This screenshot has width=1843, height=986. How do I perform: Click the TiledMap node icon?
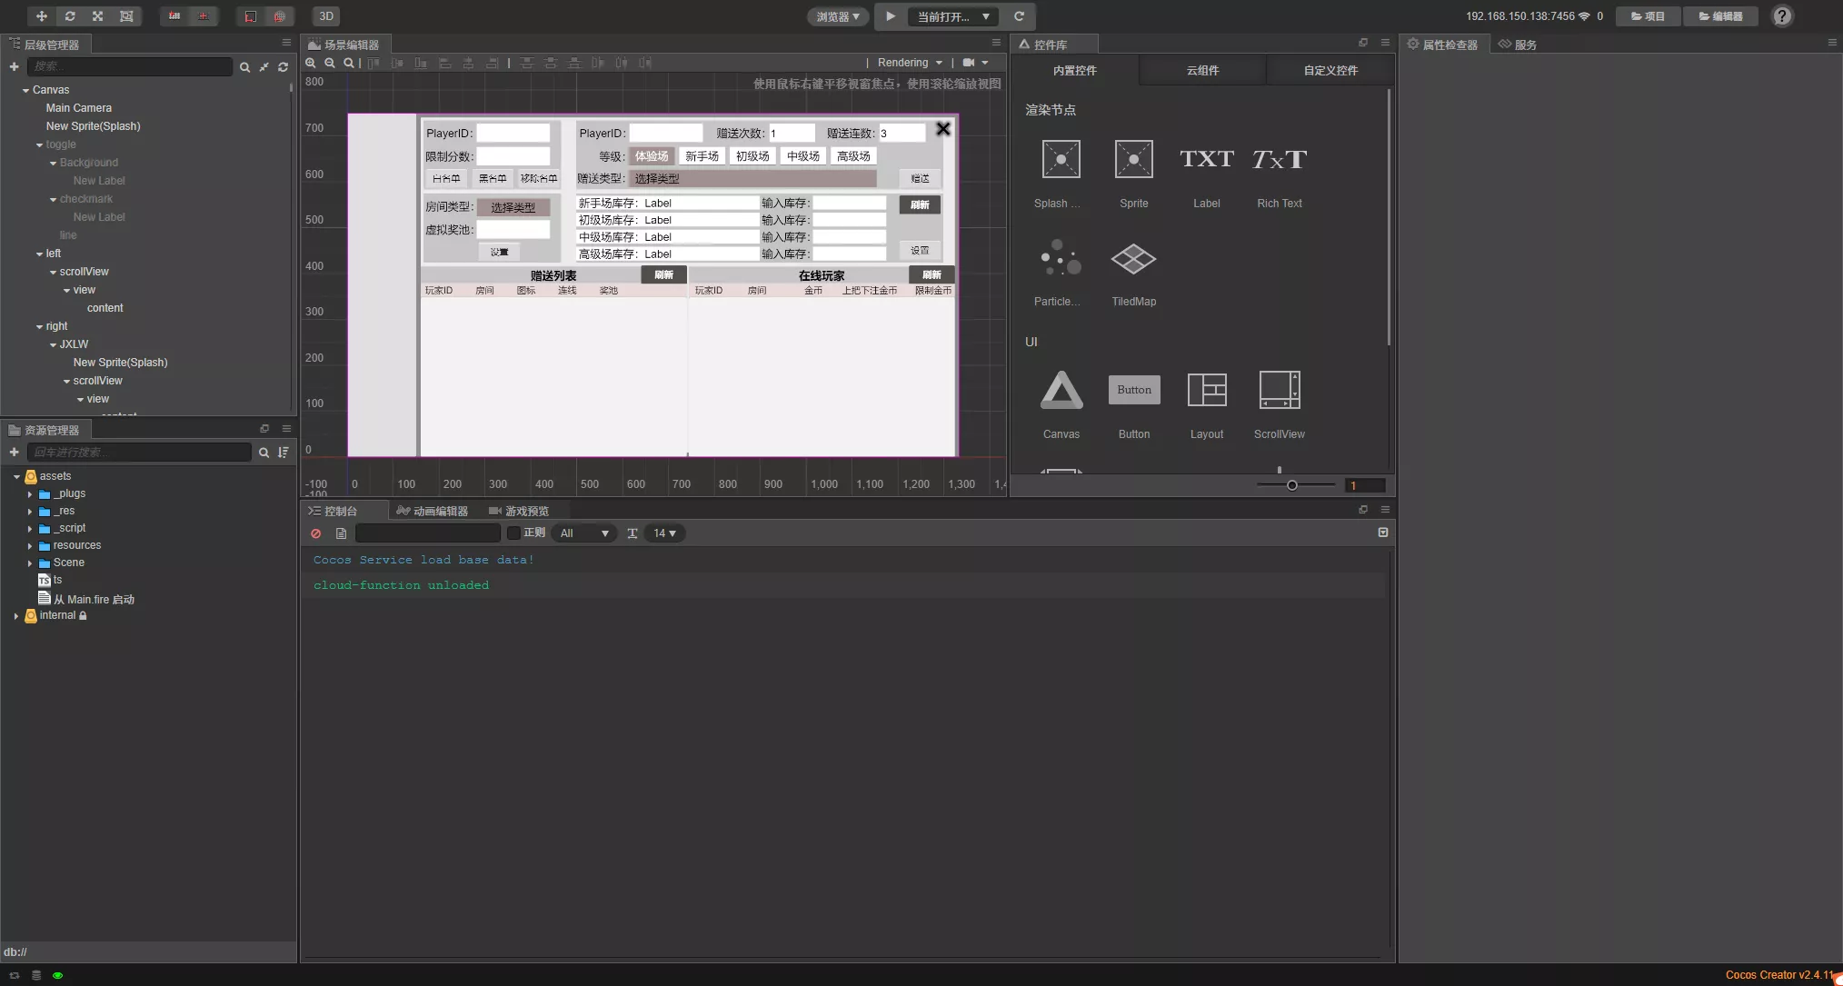pos(1133,260)
